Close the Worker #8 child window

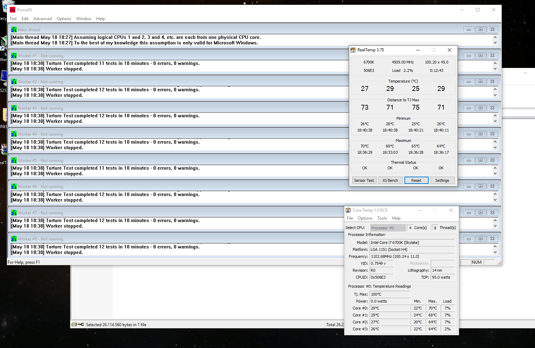coord(493,239)
